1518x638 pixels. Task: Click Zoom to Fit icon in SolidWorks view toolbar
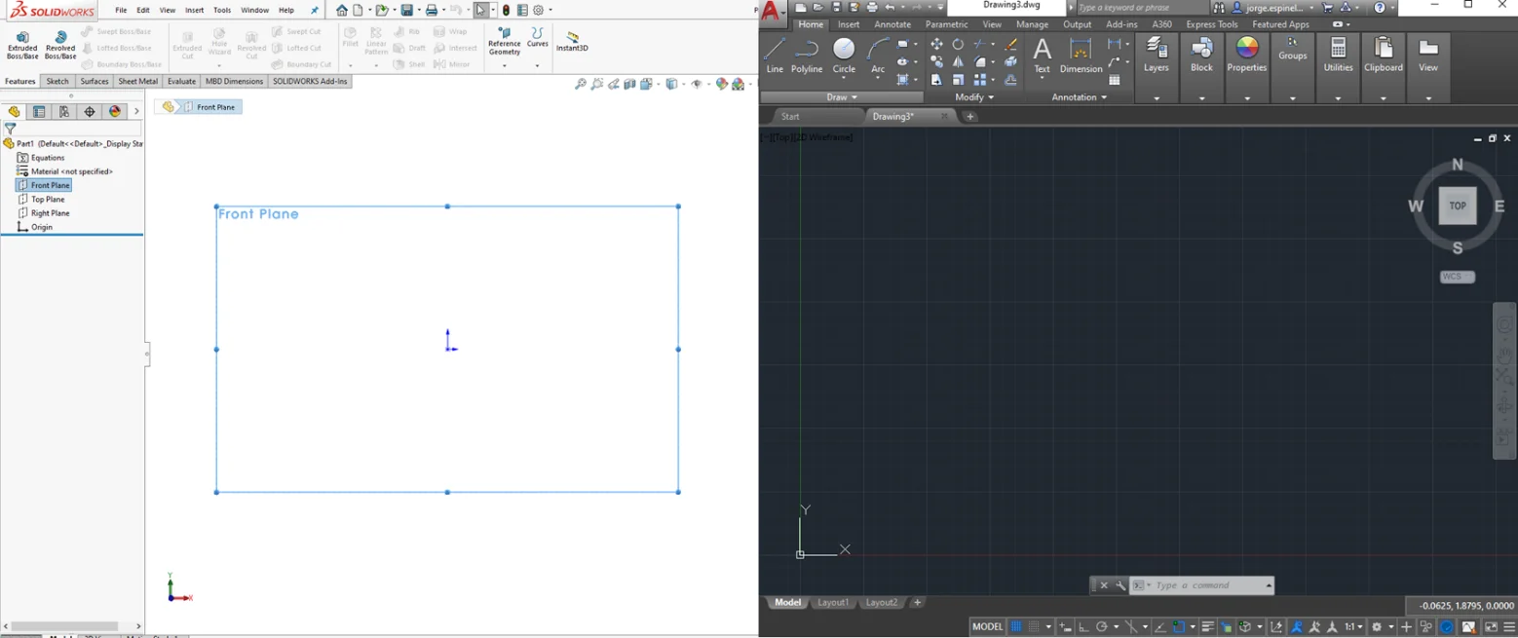tap(581, 85)
